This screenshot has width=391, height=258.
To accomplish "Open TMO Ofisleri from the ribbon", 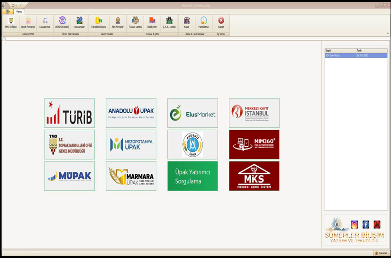I will pyautogui.click(x=11, y=23).
